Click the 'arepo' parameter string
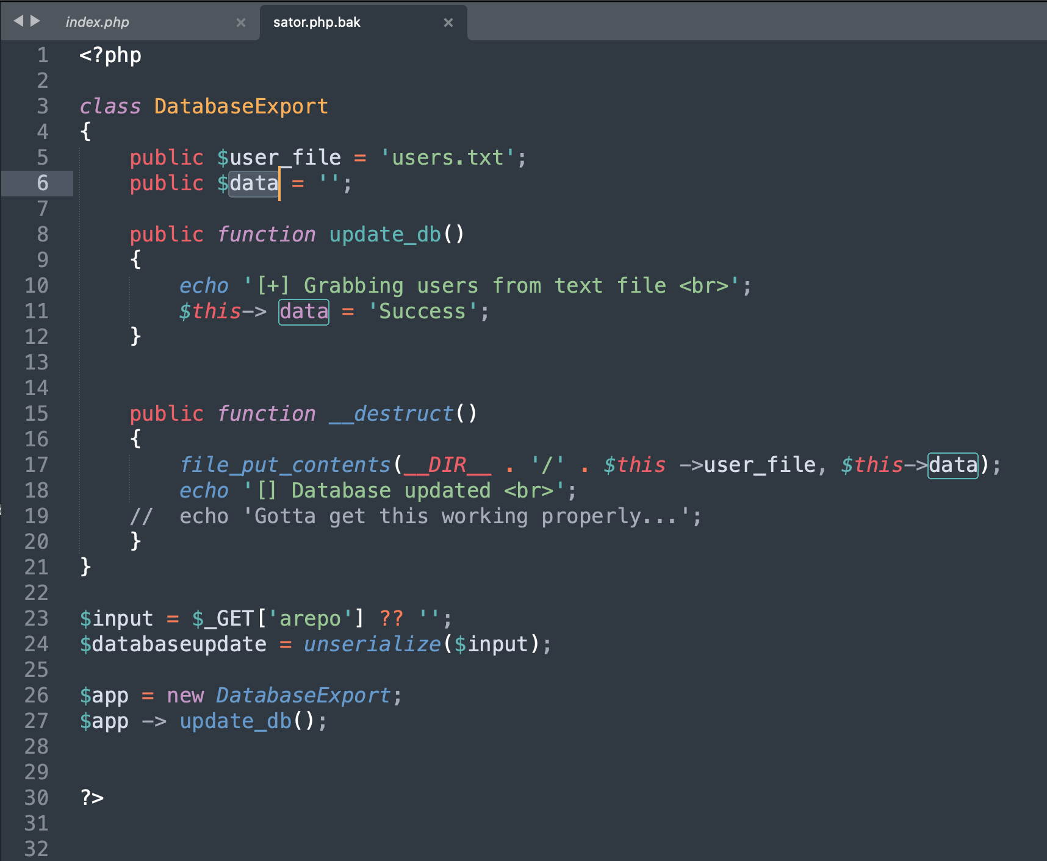This screenshot has height=861, width=1047. [310, 619]
